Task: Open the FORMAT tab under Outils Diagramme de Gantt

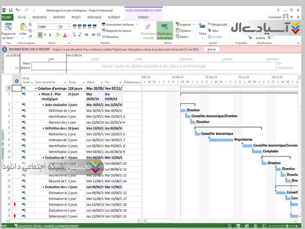Action: pyautogui.click(x=143, y=17)
